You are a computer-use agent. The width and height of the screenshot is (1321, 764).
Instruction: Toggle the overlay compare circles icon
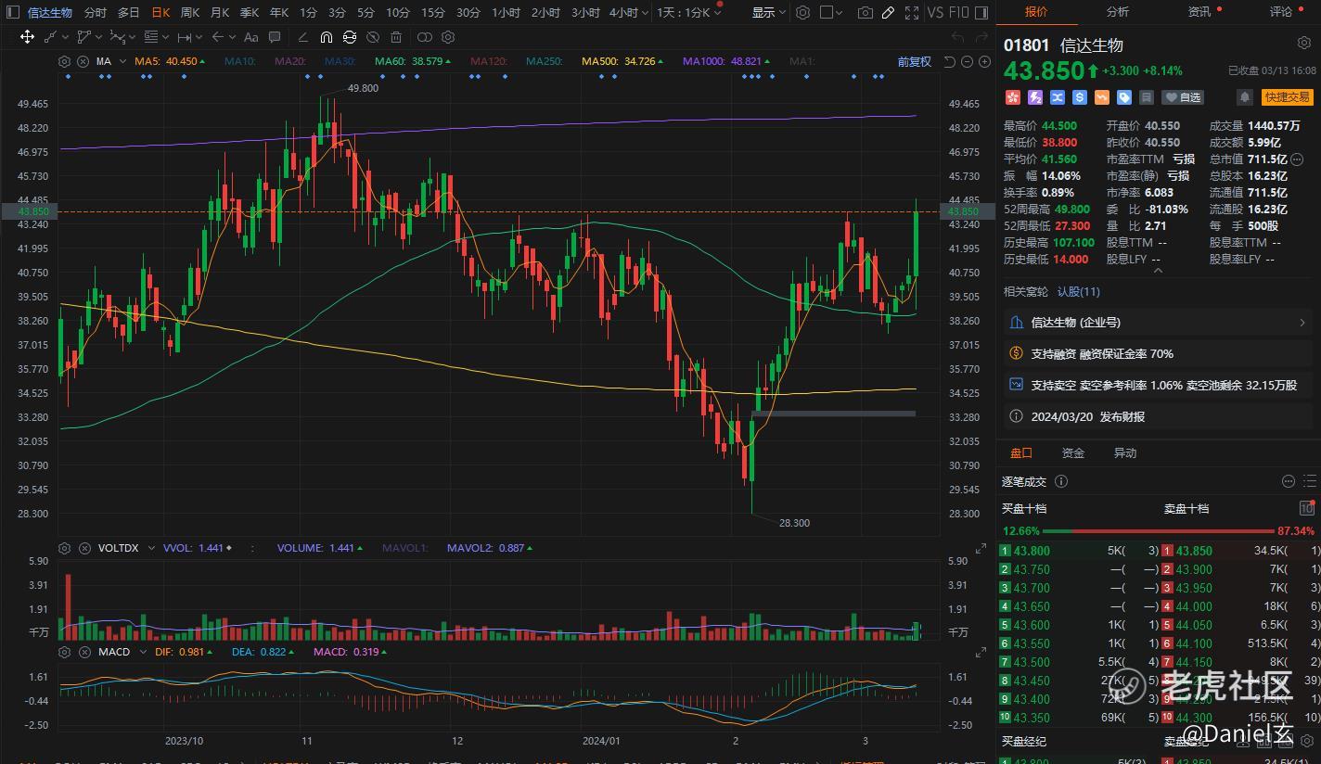425,37
